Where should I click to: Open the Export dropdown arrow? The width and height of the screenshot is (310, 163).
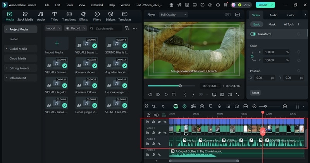pyautogui.click(x=272, y=5)
